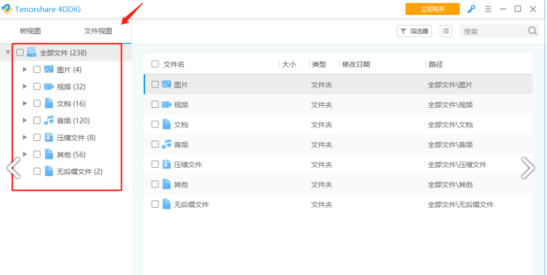Open the hamburger menu icon

click(x=488, y=9)
